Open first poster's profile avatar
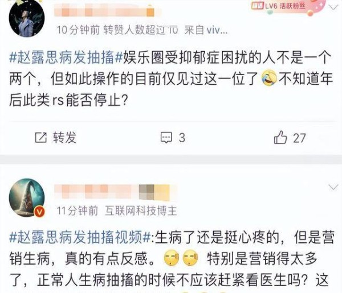Image resolution: width=342 pixels, height=293 pixels. [27, 18]
